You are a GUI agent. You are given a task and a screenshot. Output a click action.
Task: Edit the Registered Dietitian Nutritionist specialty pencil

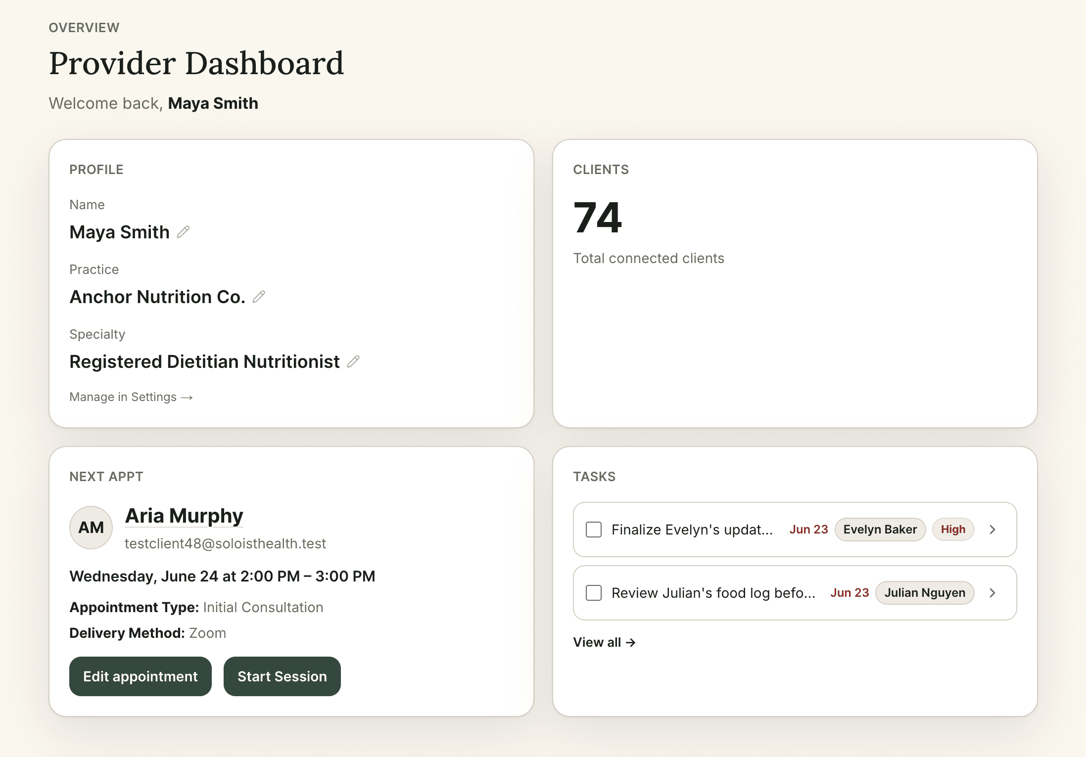tap(353, 361)
